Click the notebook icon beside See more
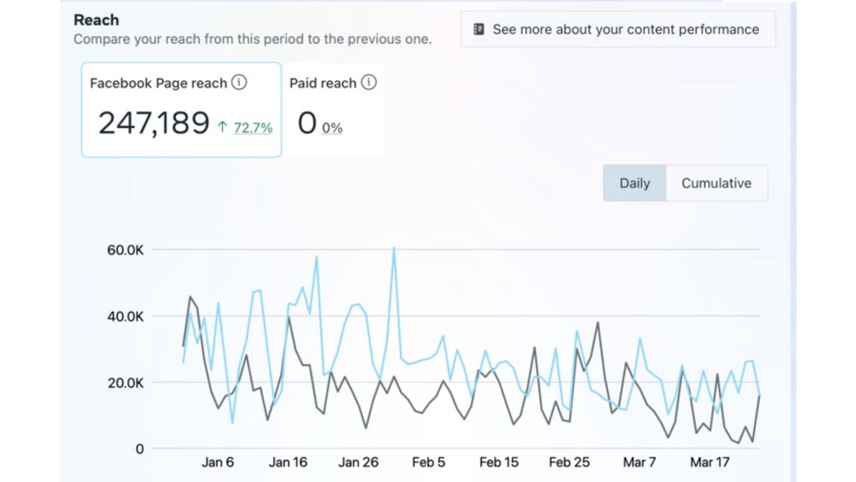Screen dimensions: 856x482 tap(479, 29)
